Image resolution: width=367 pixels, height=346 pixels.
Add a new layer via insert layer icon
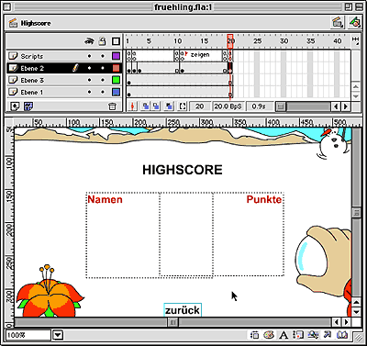coord(15,106)
